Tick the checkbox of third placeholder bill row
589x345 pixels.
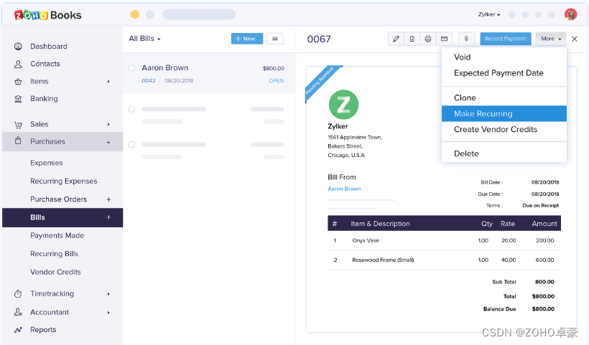pos(131,144)
